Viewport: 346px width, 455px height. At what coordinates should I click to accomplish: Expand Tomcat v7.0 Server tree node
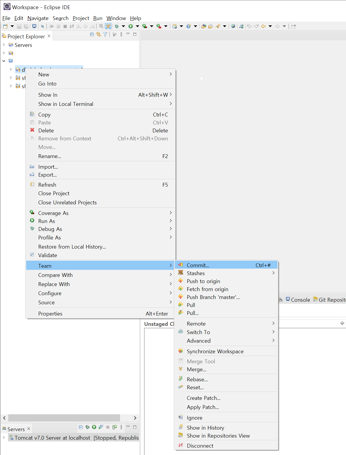[4, 438]
